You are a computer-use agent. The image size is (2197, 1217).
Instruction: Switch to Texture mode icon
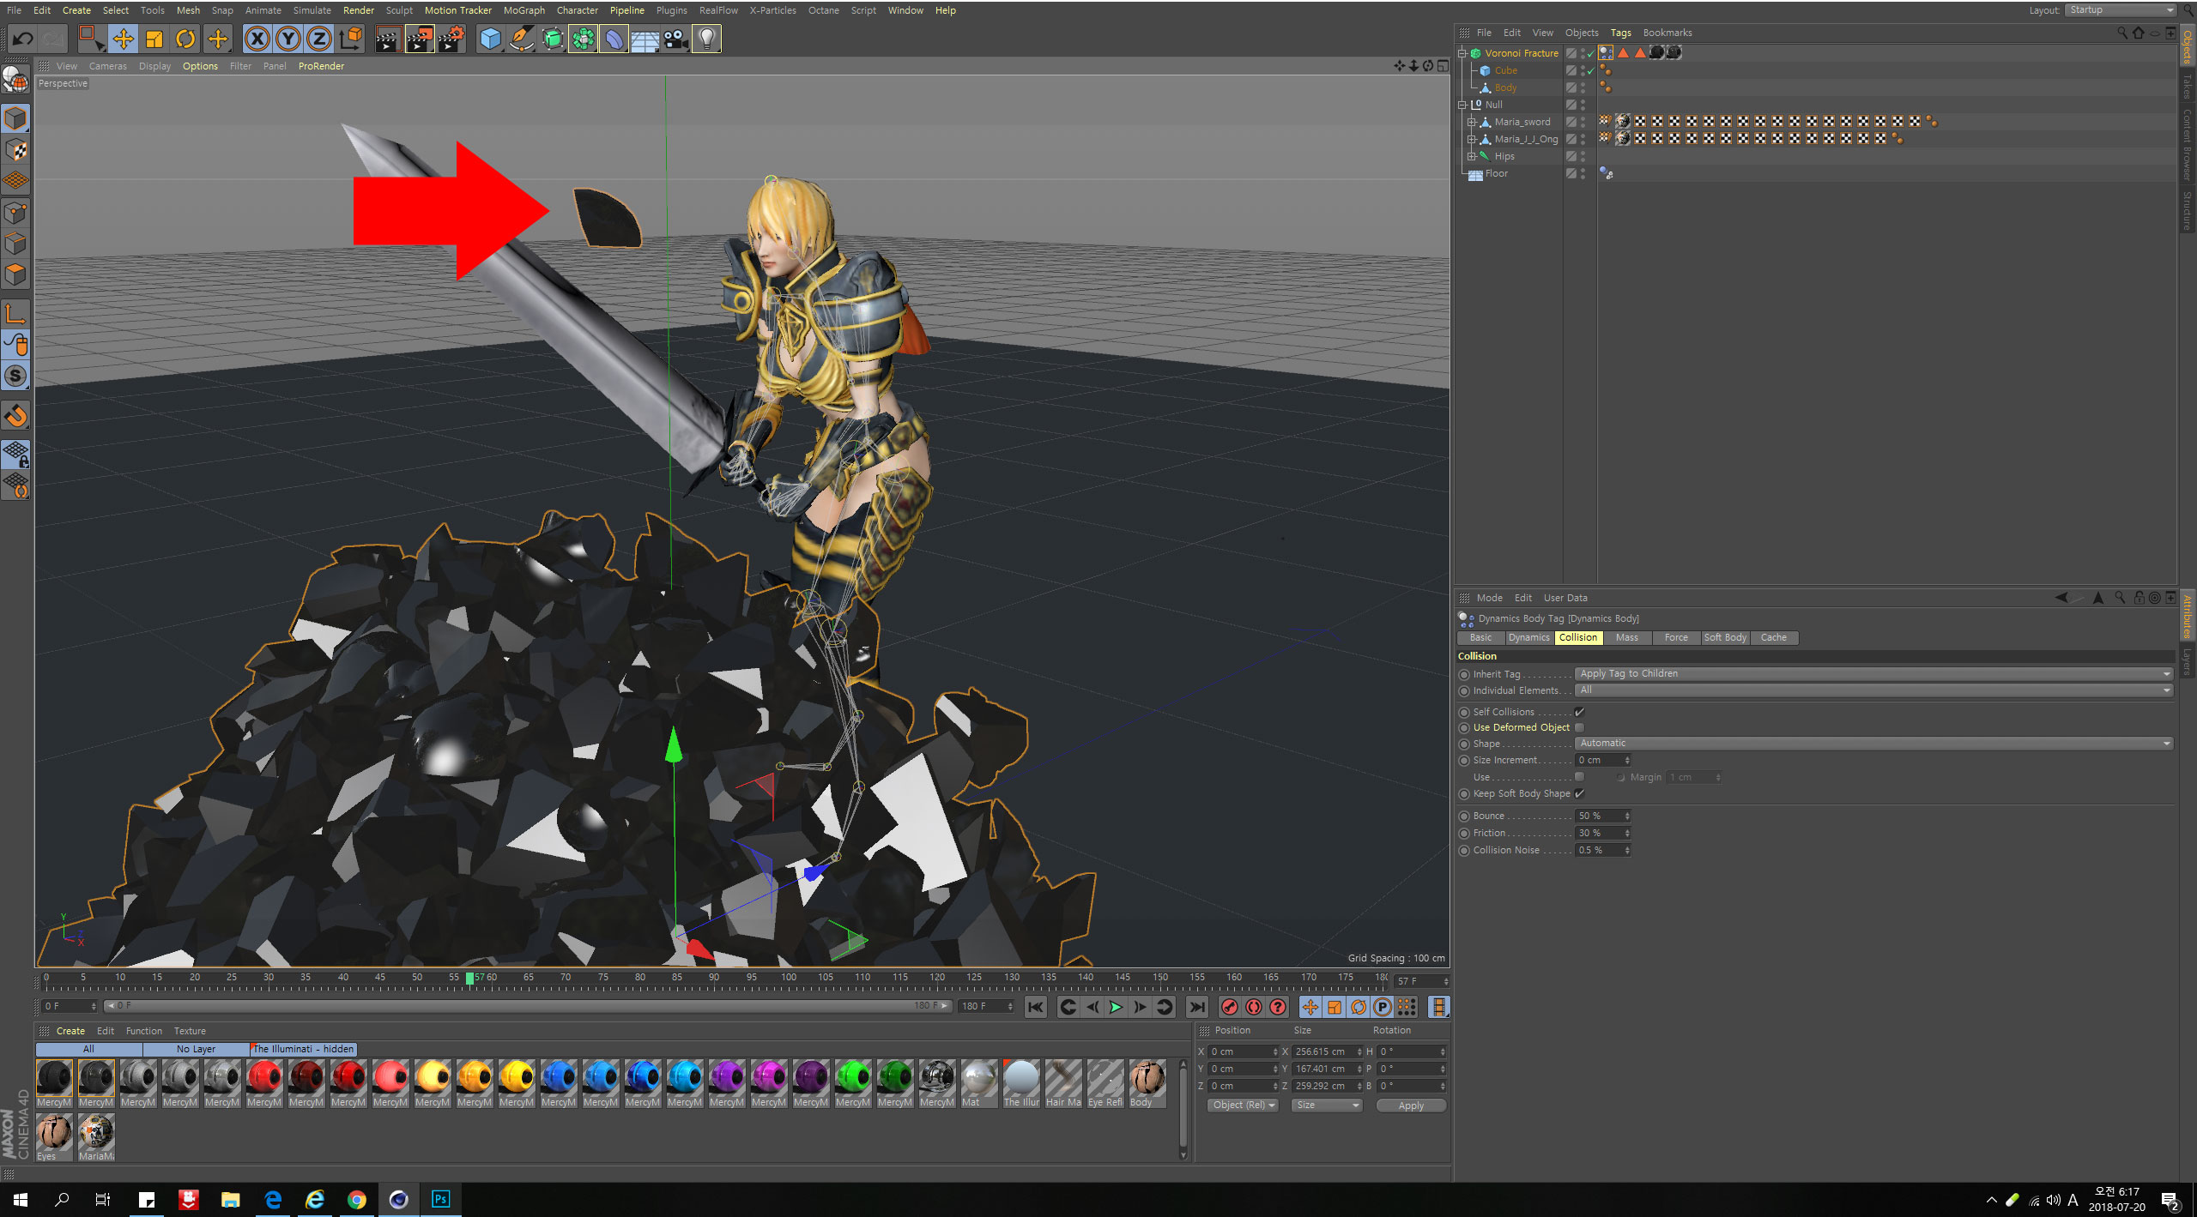(x=15, y=151)
